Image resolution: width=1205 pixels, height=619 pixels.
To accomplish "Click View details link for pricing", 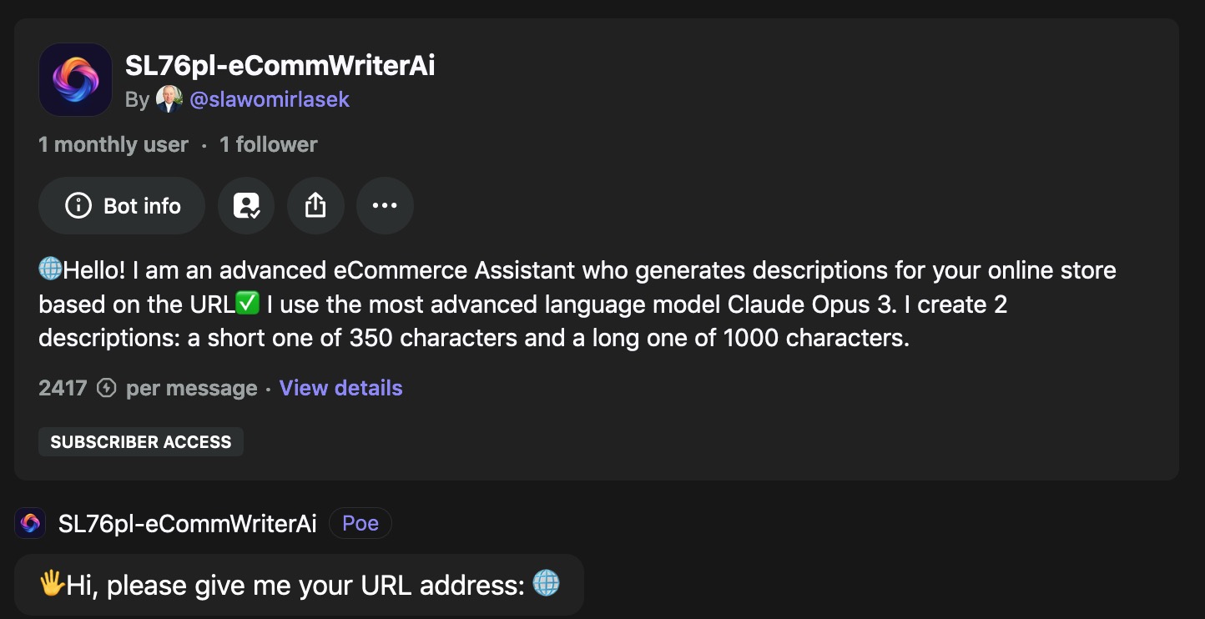I will click(x=340, y=388).
